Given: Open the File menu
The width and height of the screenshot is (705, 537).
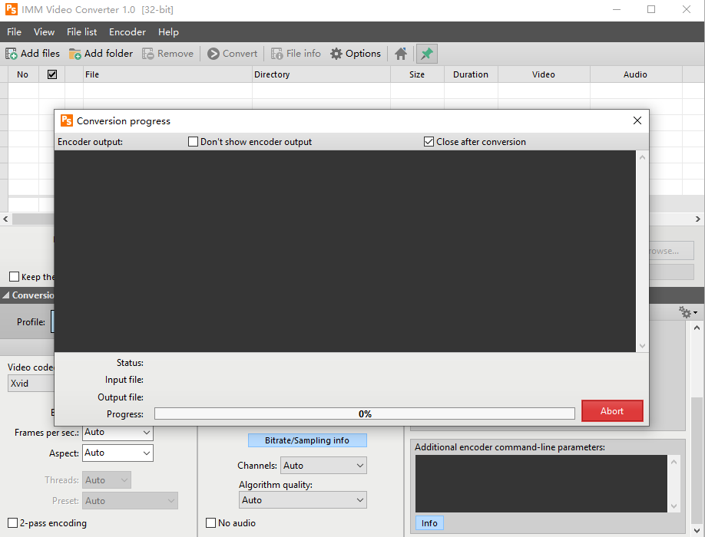Looking at the screenshot, I should pos(14,32).
